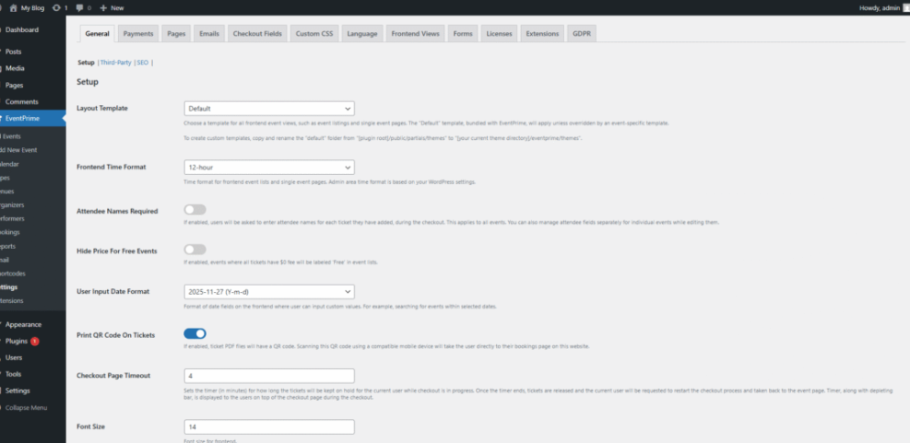This screenshot has height=443, width=910.
Task: Open the Pages settings tab
Action: point(176,34)
